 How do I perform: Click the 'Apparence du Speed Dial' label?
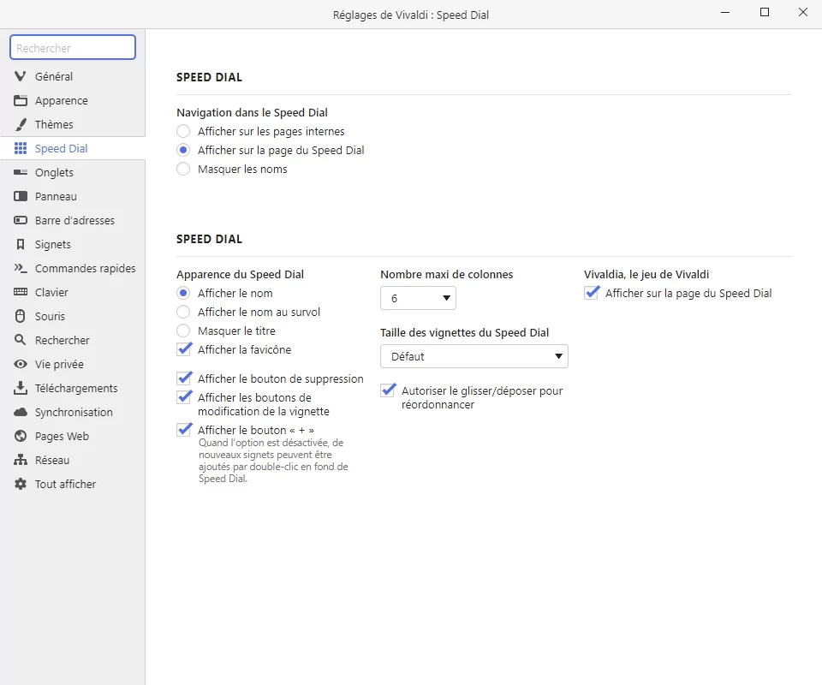[240, 275]
